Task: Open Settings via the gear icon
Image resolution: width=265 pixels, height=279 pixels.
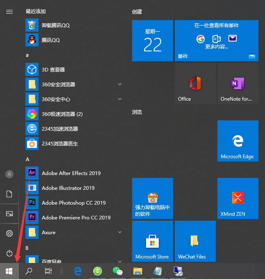Action: click(9, 233)
